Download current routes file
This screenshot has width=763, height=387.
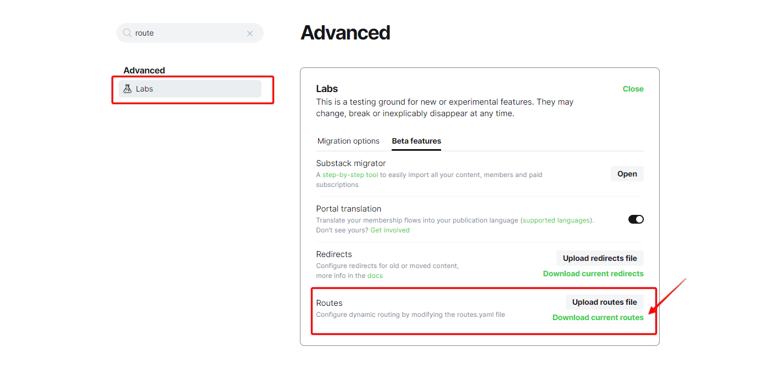598,317
